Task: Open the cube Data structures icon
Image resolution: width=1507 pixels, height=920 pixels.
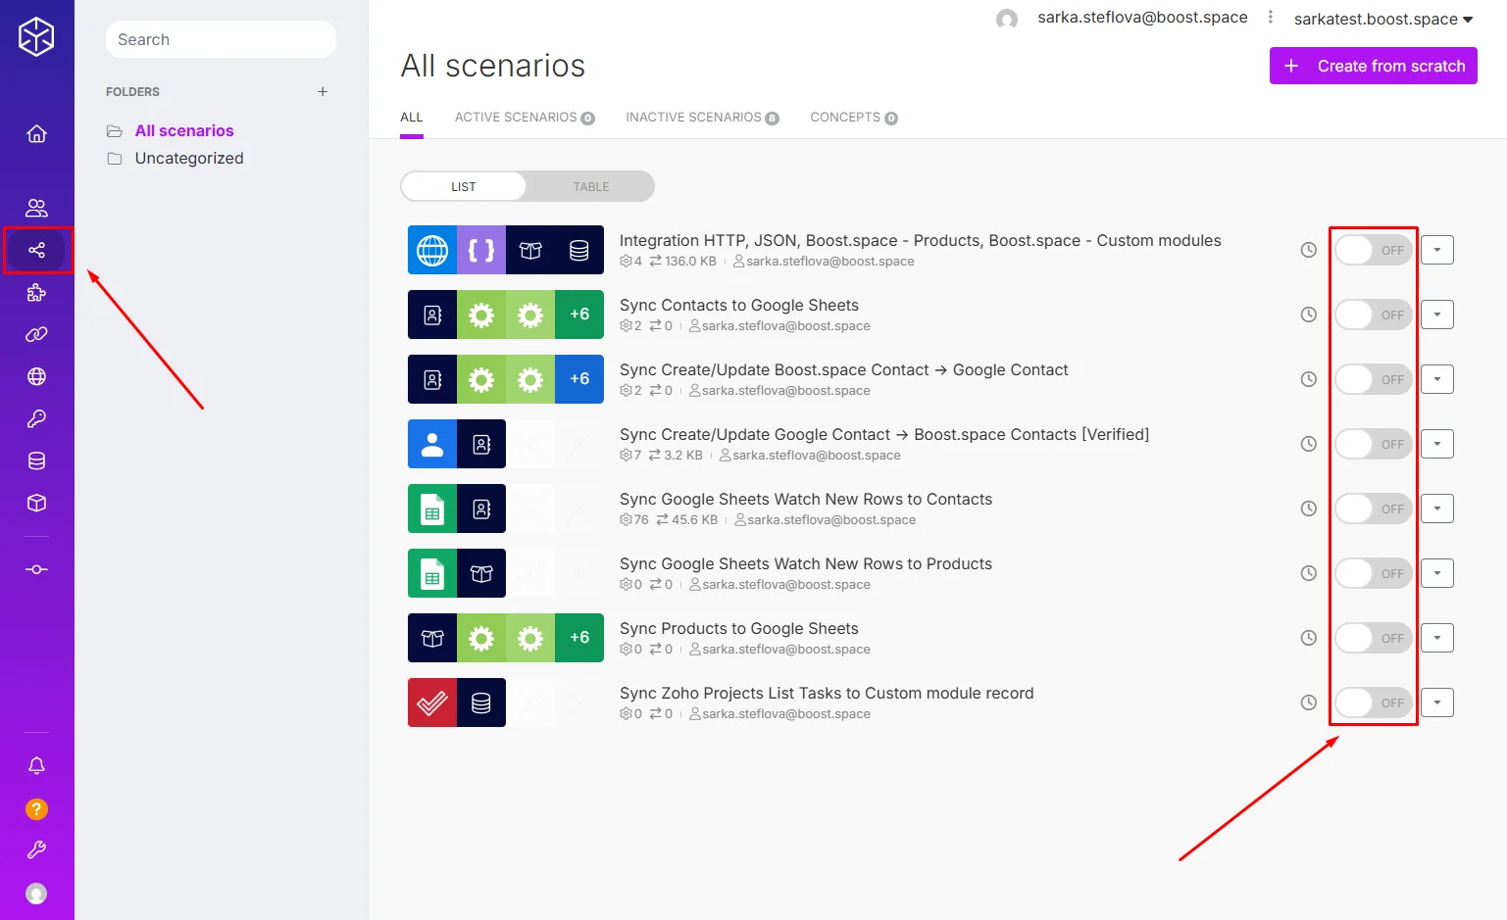Action: click(x=36, y=503)
